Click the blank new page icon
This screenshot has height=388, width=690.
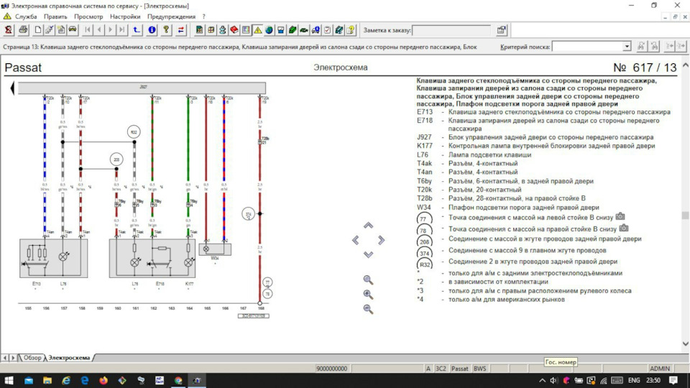point(38,30)
